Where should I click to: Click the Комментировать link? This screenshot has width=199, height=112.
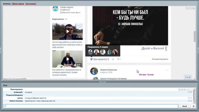pyautogui.click(x=160, y=59)
